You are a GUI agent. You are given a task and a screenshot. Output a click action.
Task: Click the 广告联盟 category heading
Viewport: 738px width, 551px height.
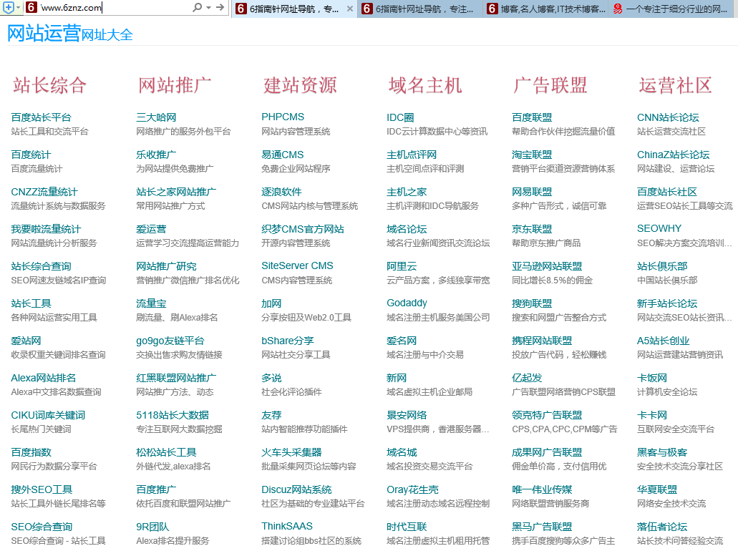click(x=550, y=85)
